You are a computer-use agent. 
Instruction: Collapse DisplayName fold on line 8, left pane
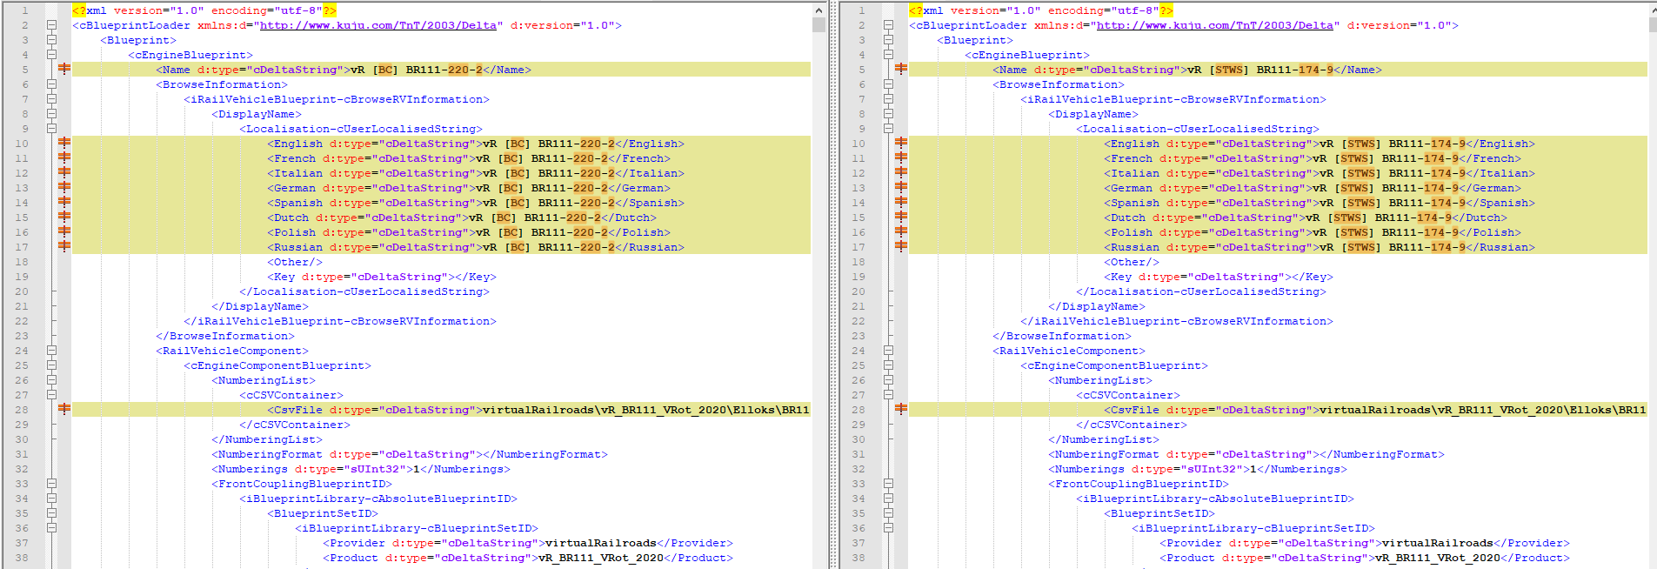[51, 114]
